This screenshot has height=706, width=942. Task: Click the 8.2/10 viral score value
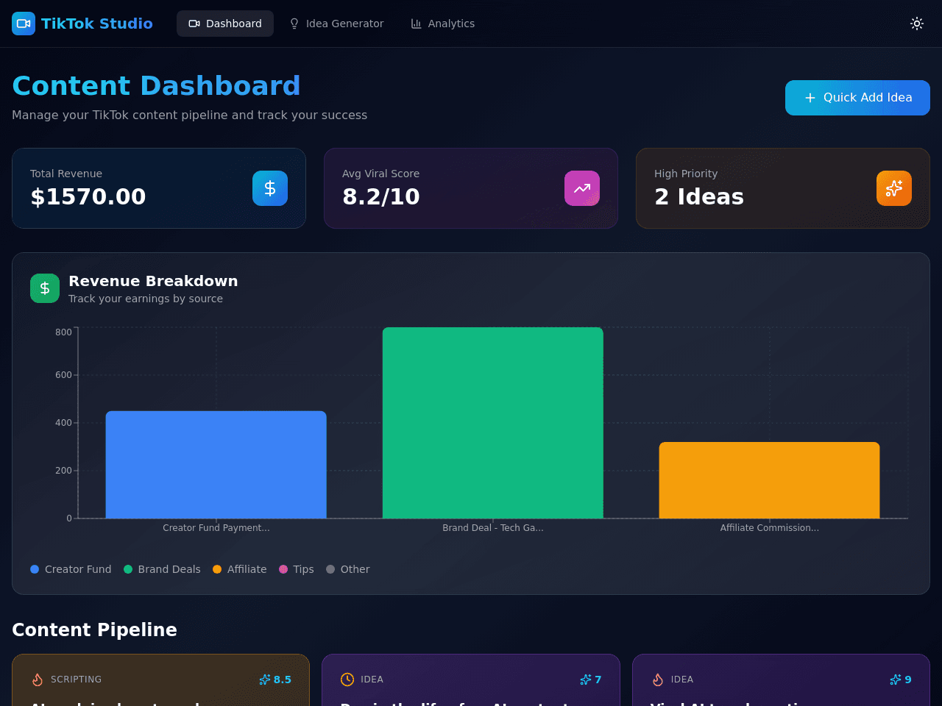click(x=381, y=196)
